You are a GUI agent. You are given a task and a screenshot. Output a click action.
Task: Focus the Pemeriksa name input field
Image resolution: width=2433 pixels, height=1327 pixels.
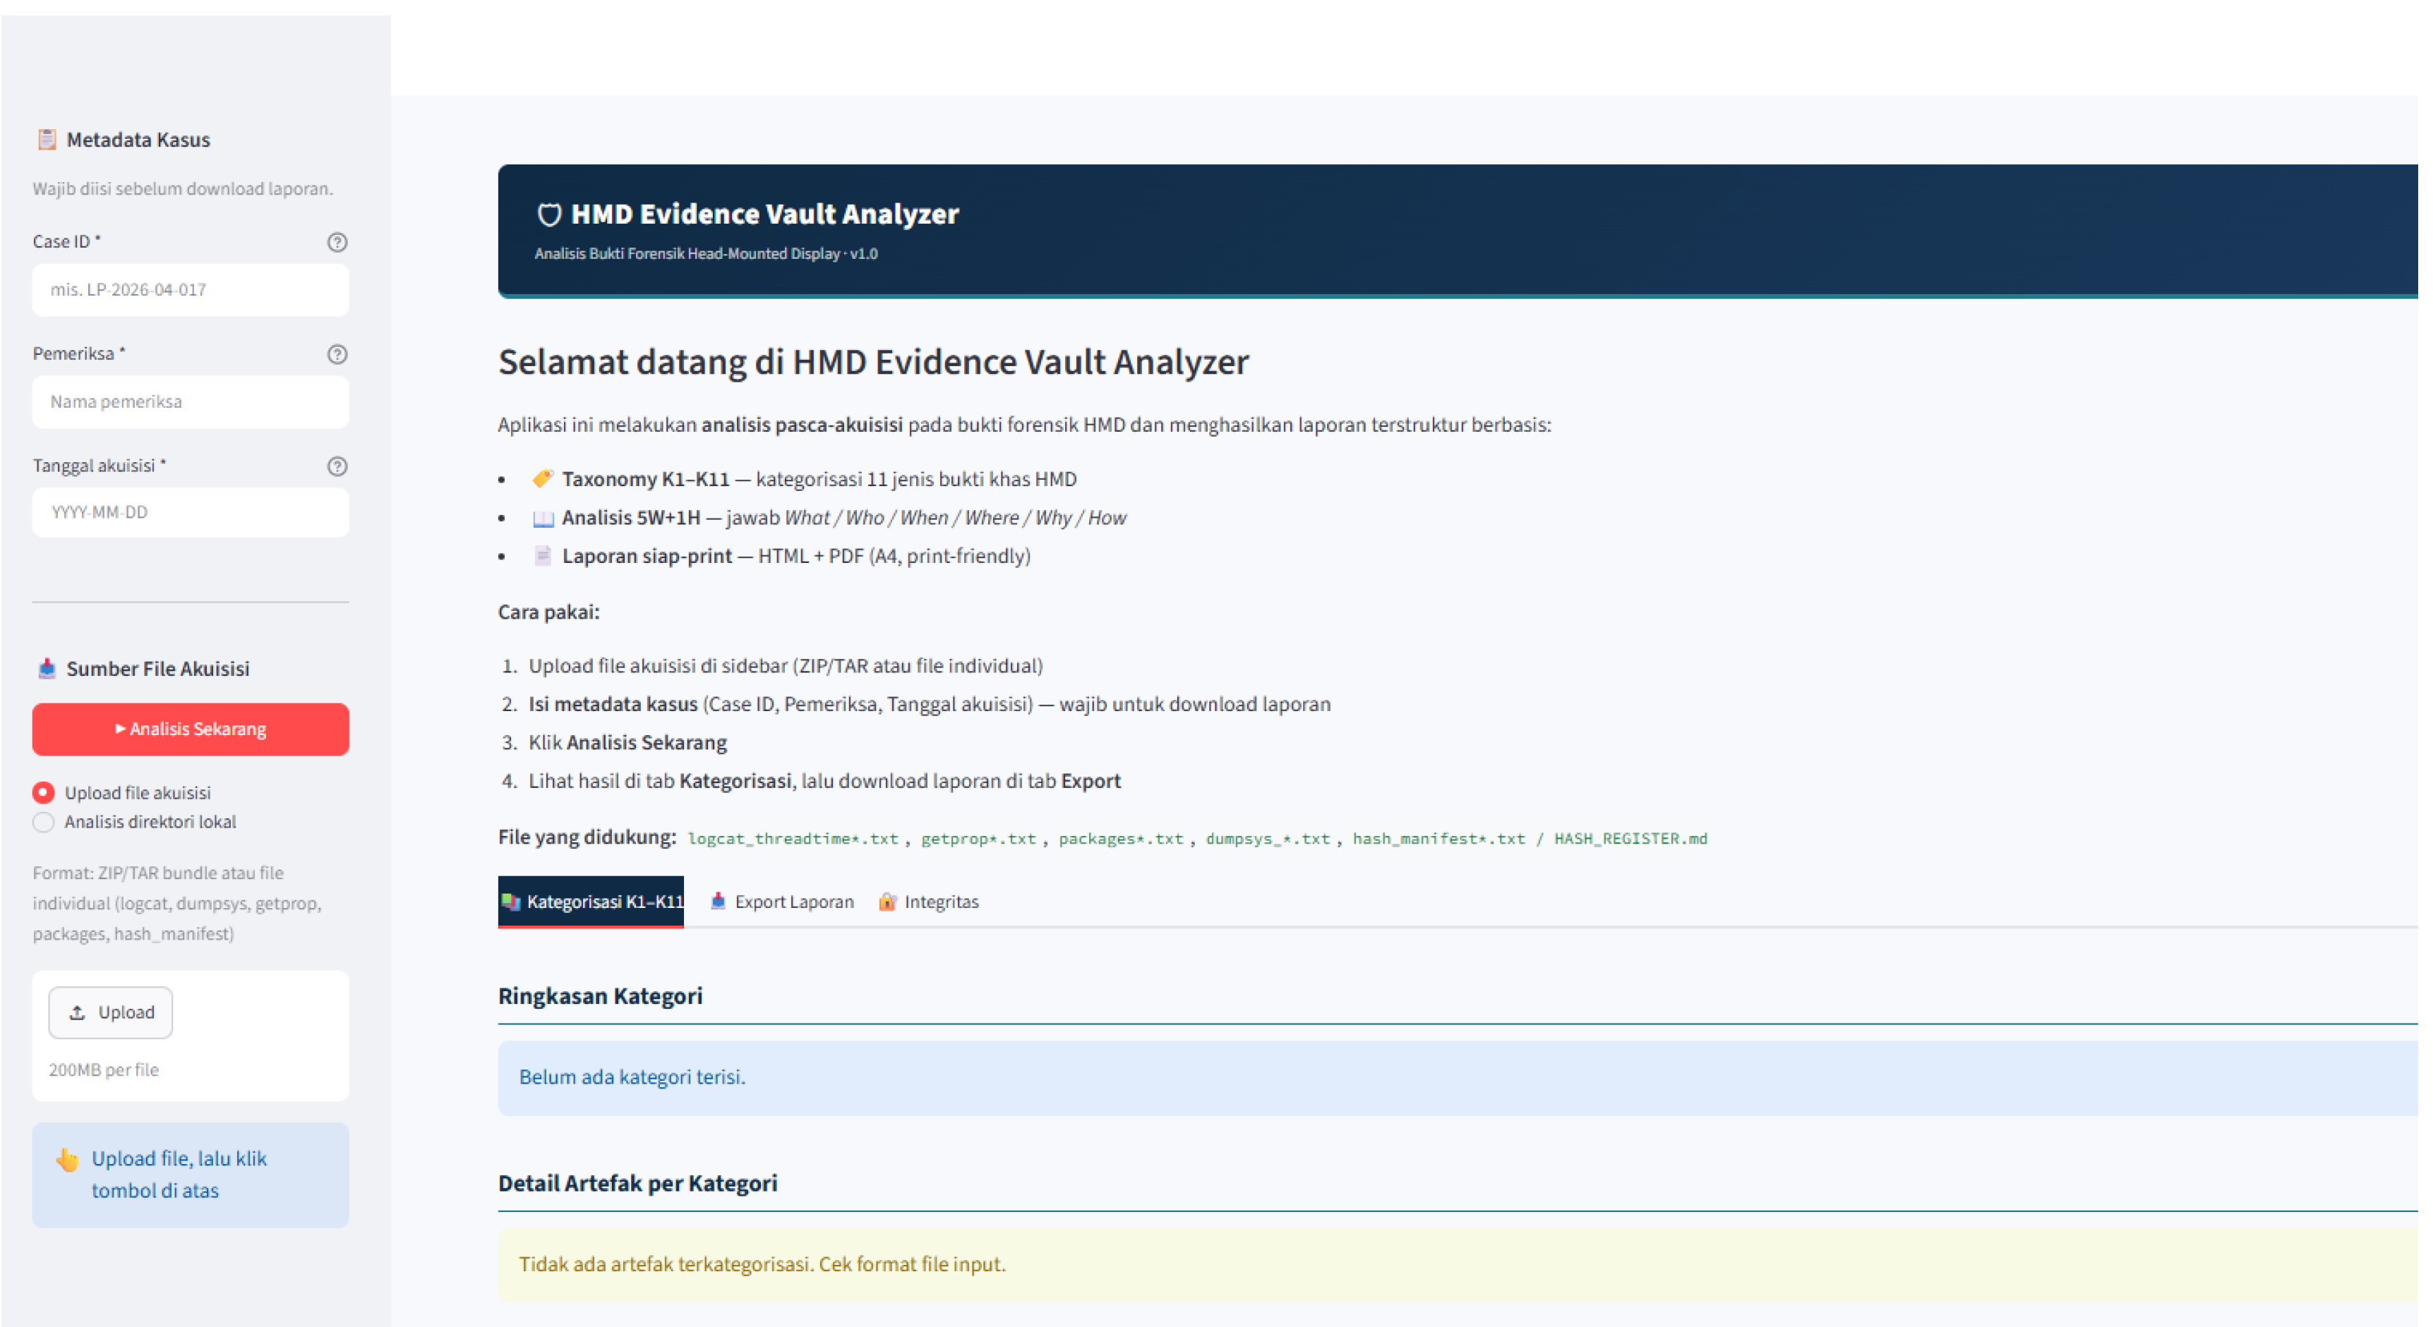pos(191,402)
